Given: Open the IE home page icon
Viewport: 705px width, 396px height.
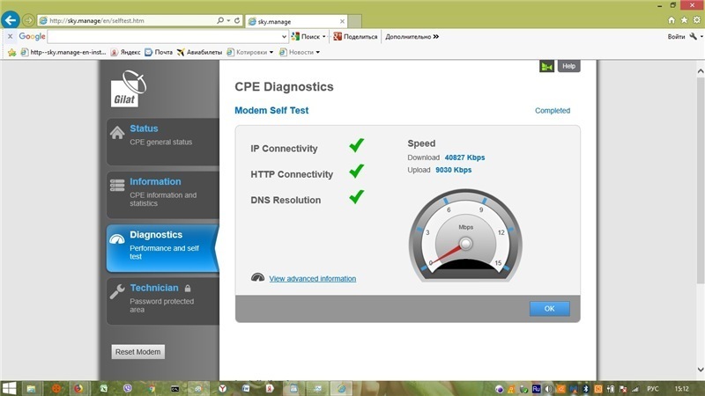Looking at the screenshot, I should 672,19.
